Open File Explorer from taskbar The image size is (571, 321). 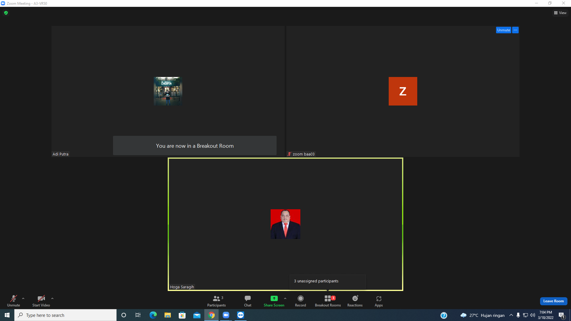coord(168,315)
